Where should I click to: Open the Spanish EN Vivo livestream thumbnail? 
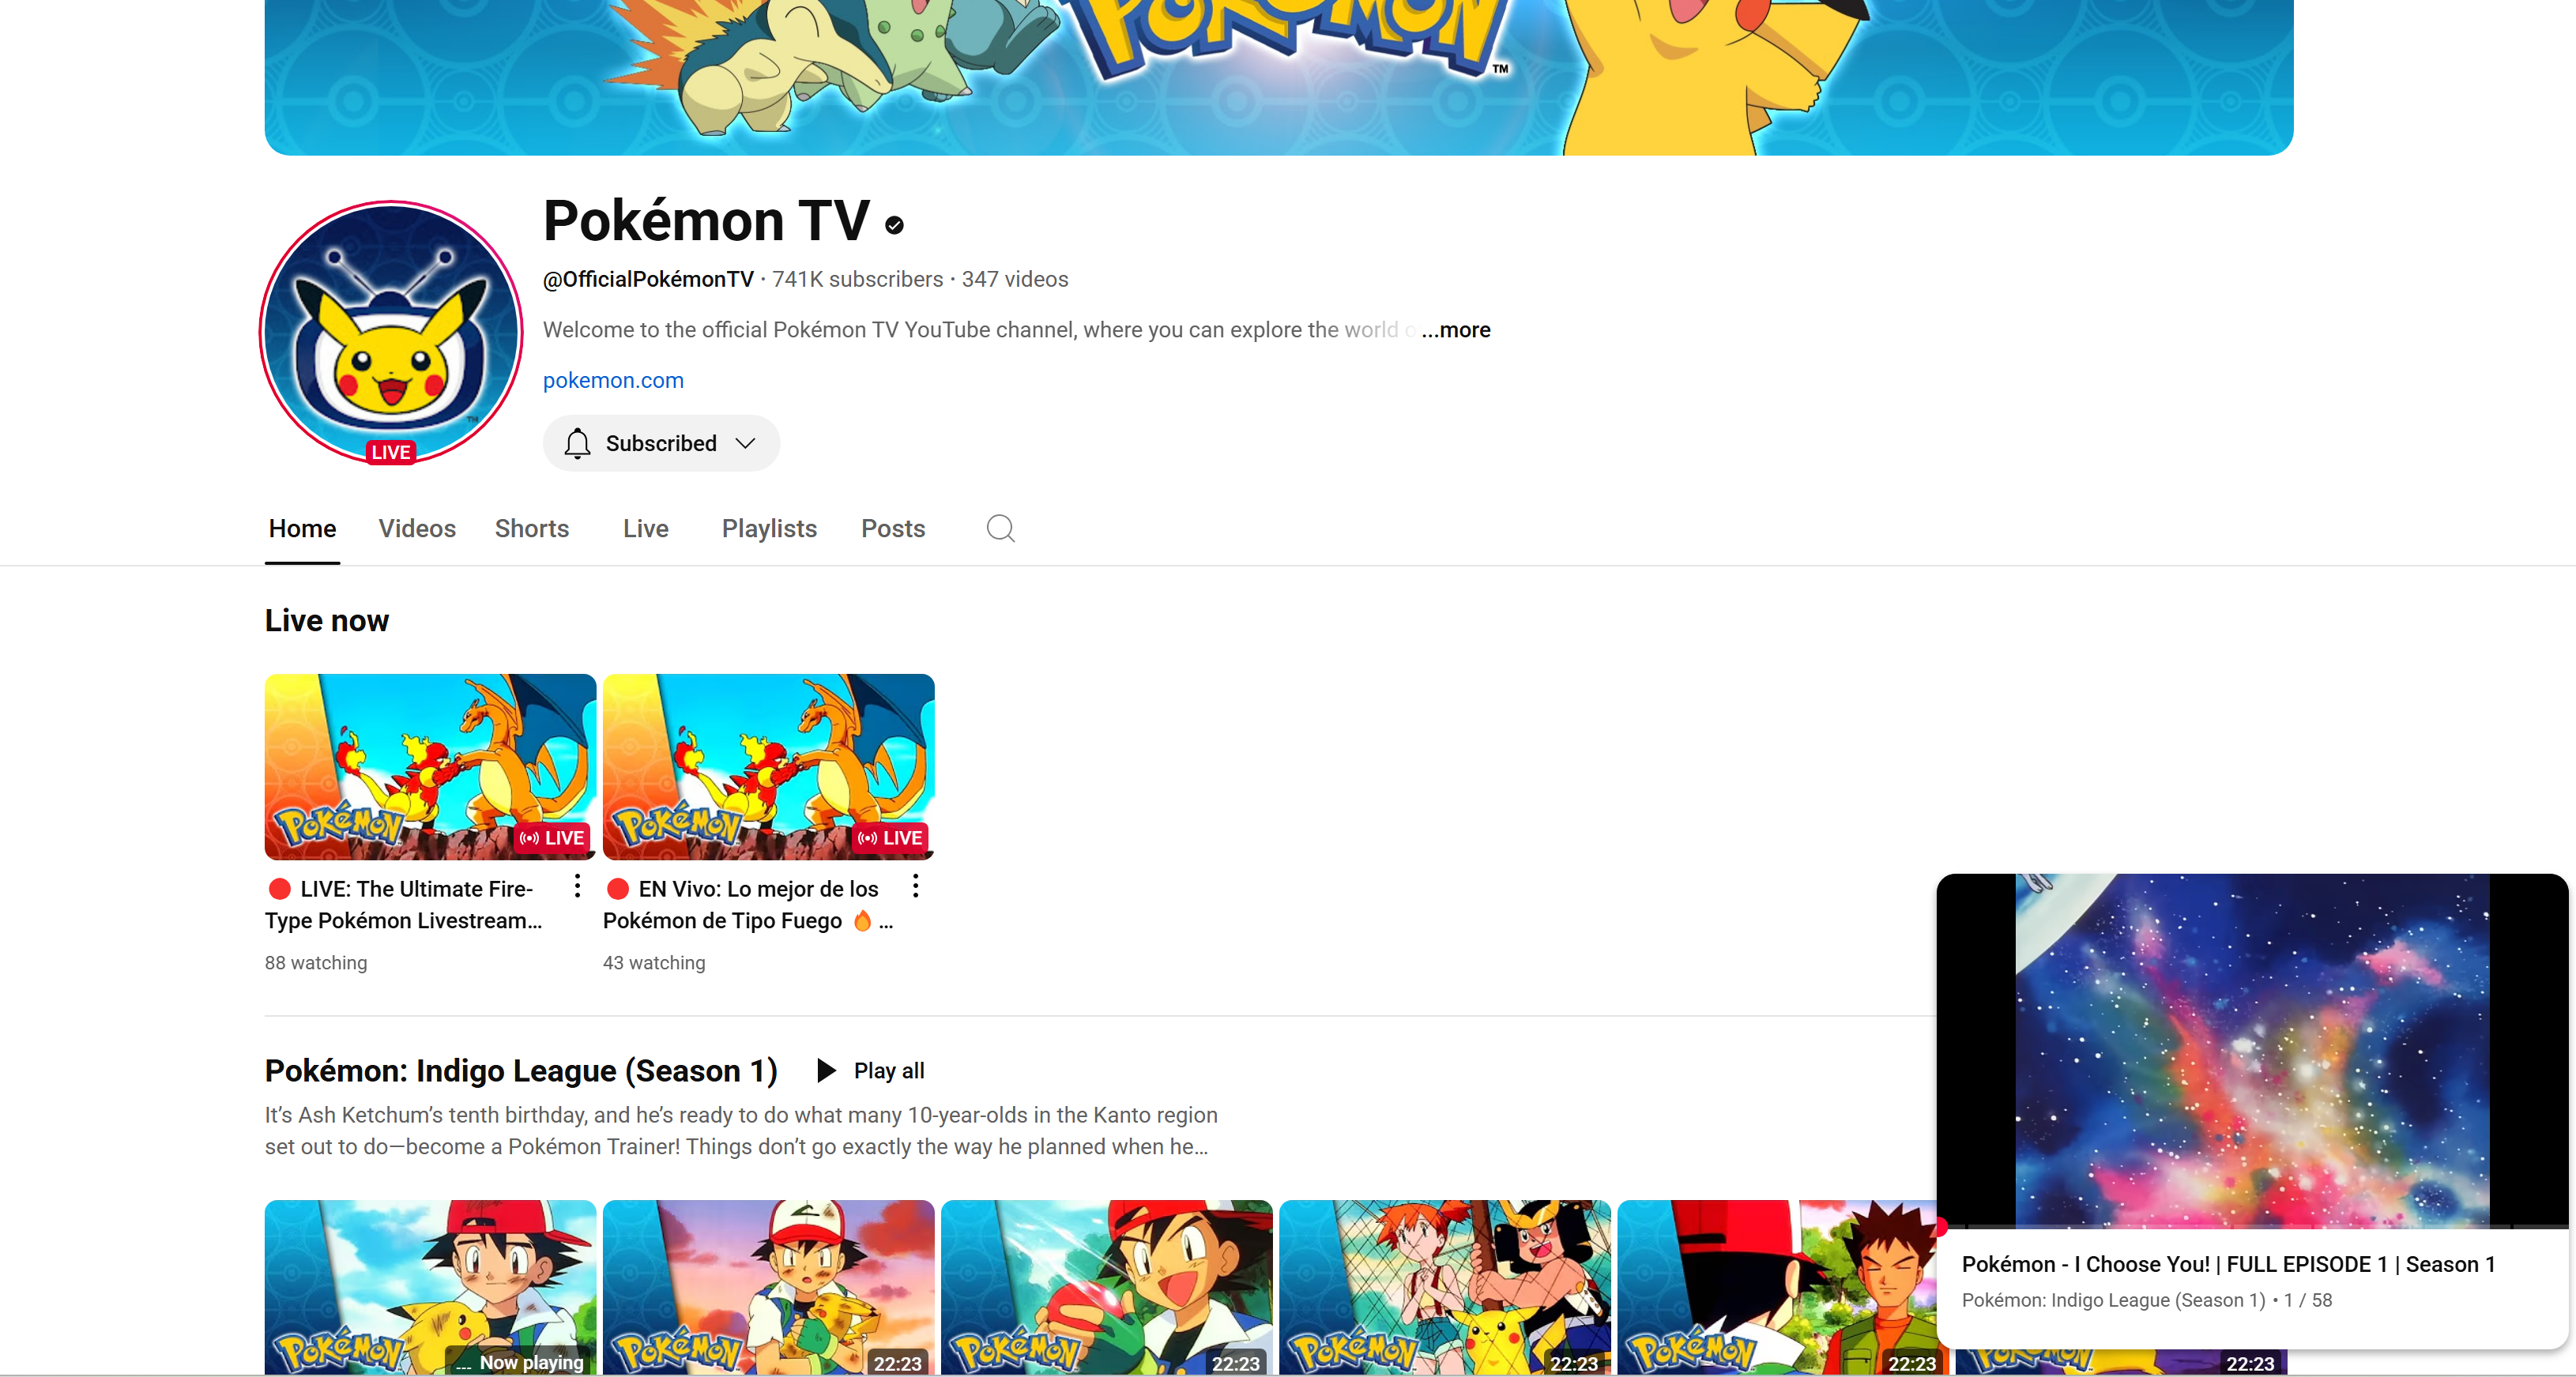(x=768, y=767)
